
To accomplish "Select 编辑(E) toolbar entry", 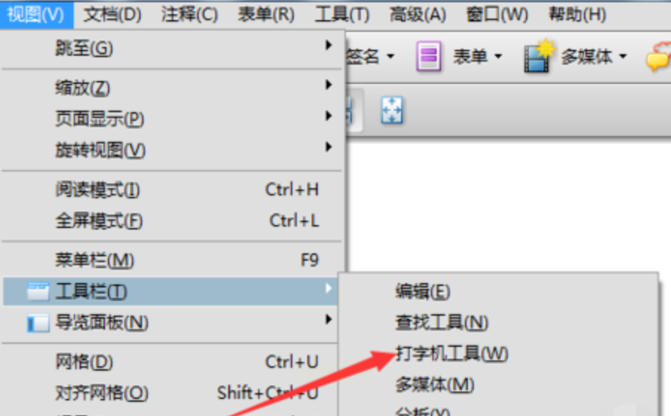I will [x=423, y=292].
